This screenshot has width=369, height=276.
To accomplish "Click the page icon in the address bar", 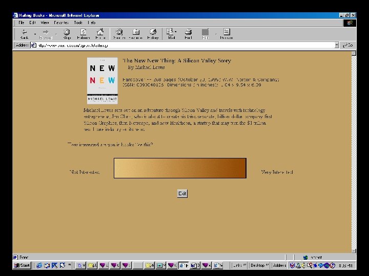I will pos(34,45).
